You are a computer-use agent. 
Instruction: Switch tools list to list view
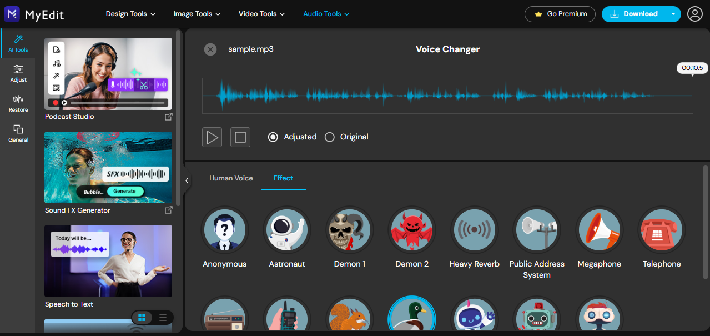click(x=163, y=318)
